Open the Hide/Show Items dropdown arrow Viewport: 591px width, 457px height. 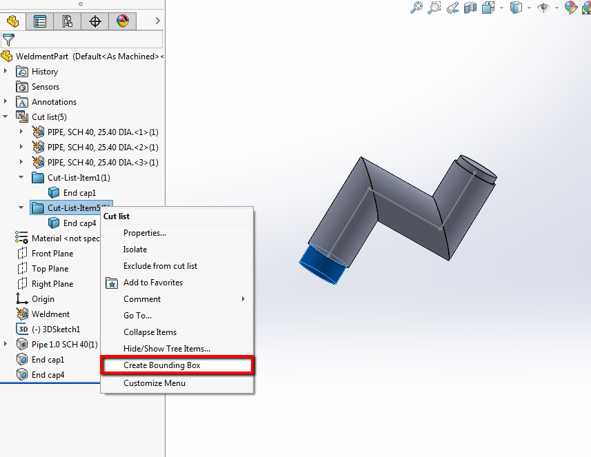pos(557,8)
